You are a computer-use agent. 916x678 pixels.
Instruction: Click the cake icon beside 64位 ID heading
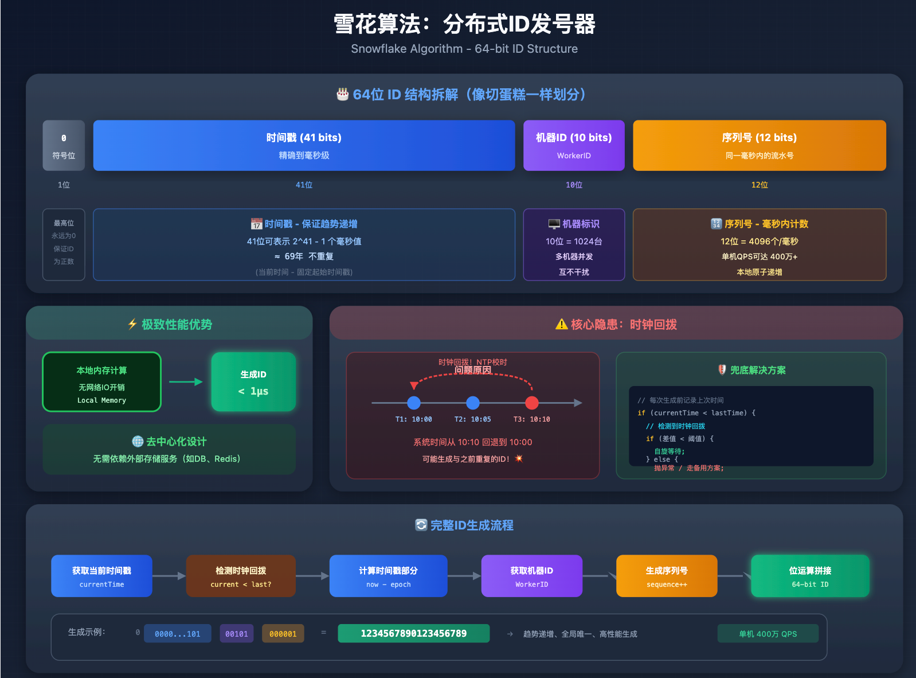pos(342,95)
